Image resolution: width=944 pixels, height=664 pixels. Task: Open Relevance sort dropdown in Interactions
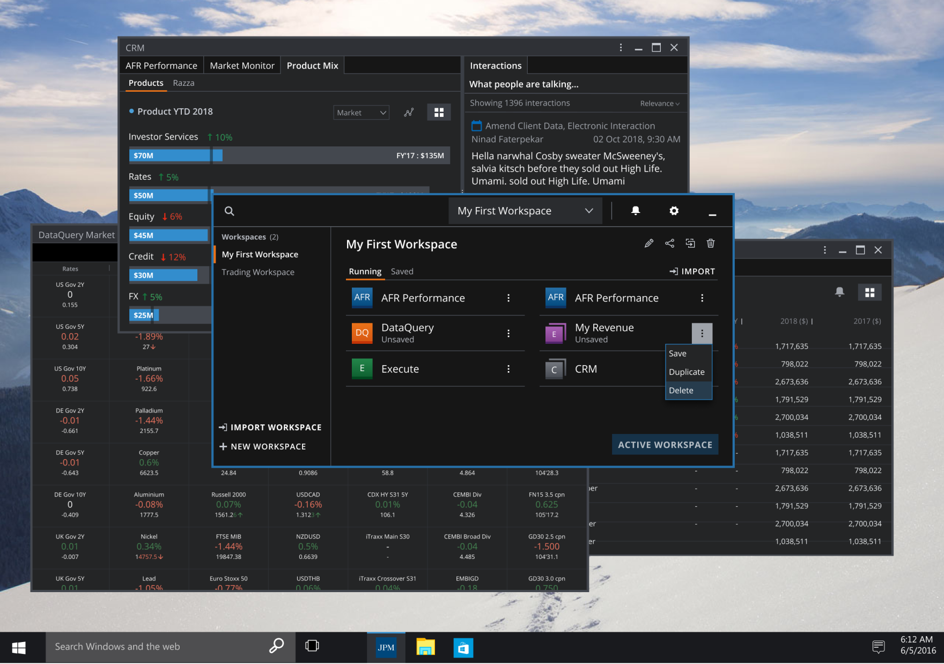tap(660, 104)
